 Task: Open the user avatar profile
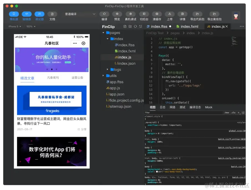coord(236,16)
